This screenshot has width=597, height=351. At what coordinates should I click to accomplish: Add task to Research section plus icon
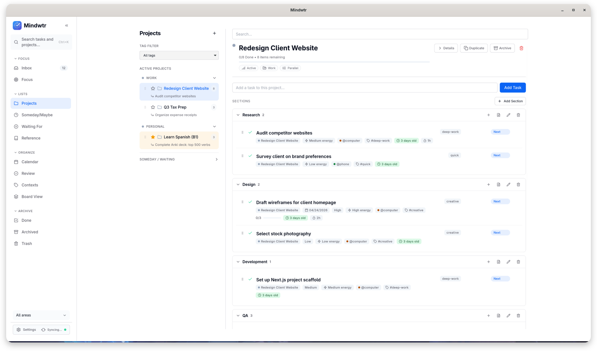pos(488,115)
